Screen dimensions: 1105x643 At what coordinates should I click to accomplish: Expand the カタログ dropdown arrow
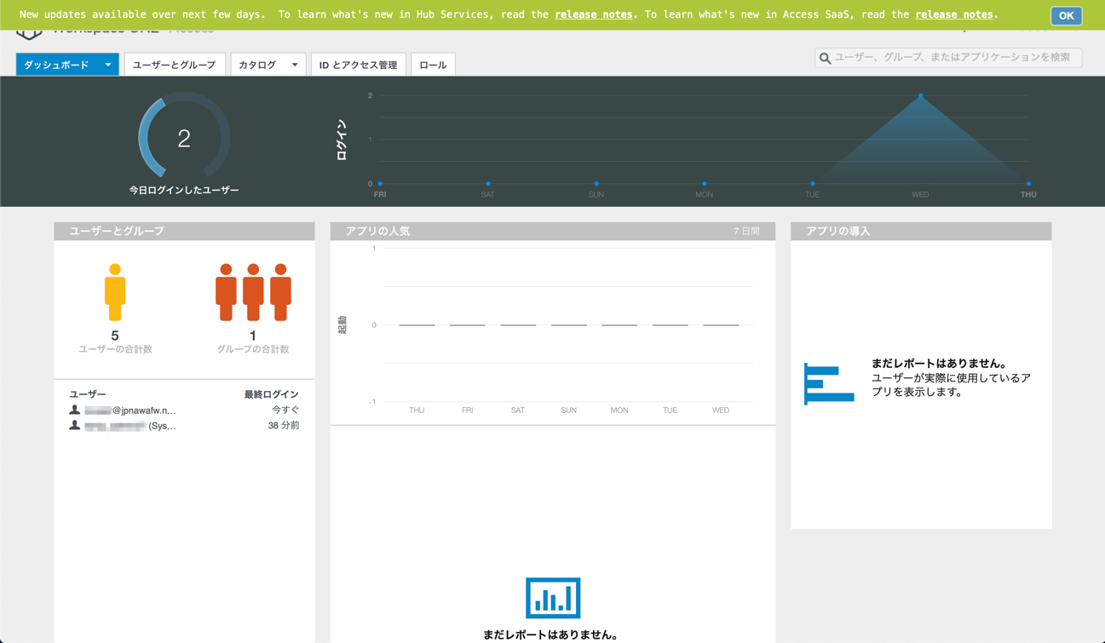tap(295, 65)
